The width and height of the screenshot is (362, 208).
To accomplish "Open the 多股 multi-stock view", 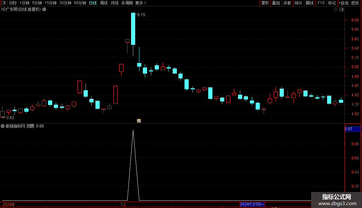I will click(287, 3).
